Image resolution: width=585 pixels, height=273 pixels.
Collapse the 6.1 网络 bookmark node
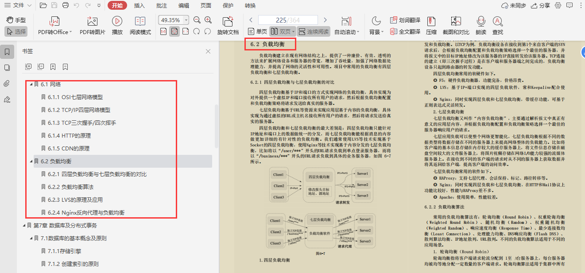coord(31,84)
